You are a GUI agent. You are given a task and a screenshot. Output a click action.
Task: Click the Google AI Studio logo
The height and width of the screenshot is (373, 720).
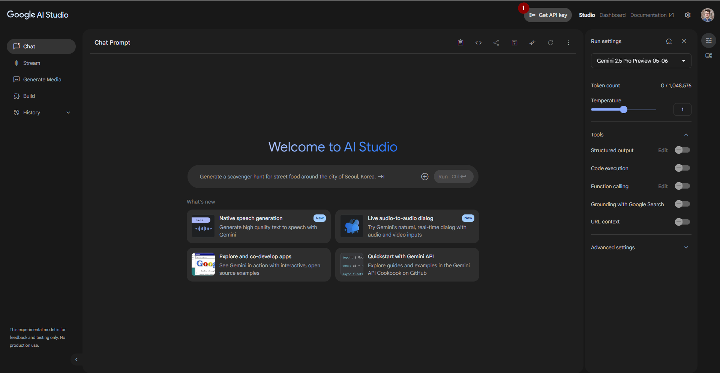[x=37, y=15]
